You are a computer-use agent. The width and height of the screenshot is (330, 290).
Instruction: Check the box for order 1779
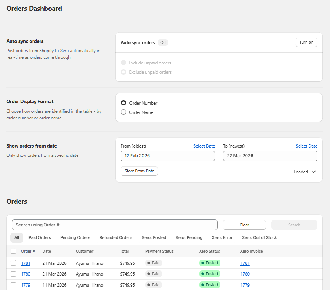pyautogui.click(x=13, y=285)
